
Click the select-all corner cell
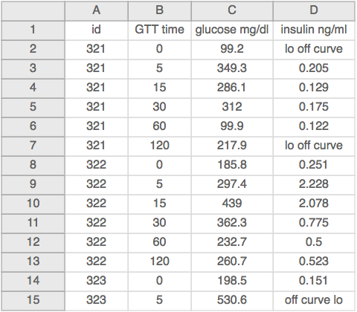pos(33,10)
